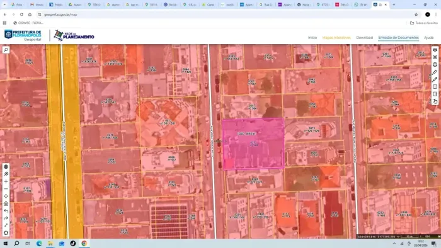Viewport: 441px width, 248px height.
Task: Open the Emissão de Documentos menu
Action: click(x=399, y=38)
